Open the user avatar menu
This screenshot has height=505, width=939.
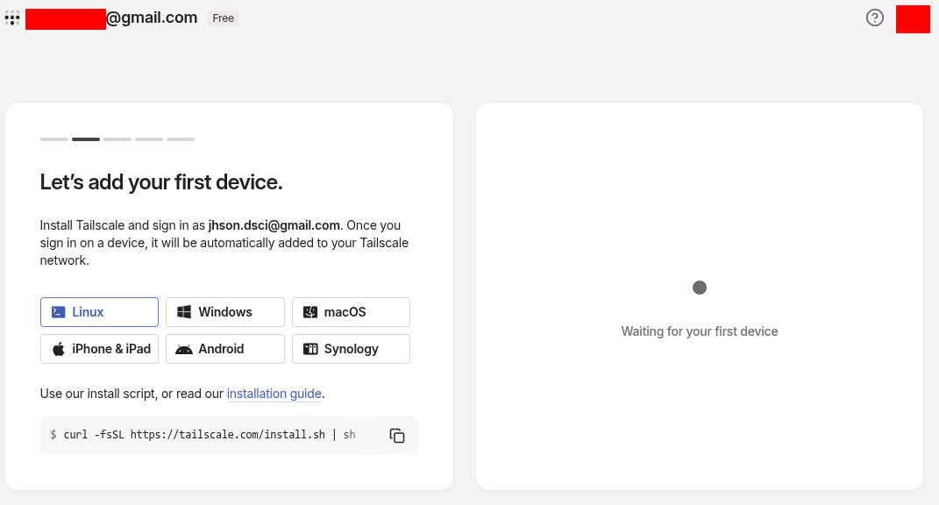(x=912, y=18)
